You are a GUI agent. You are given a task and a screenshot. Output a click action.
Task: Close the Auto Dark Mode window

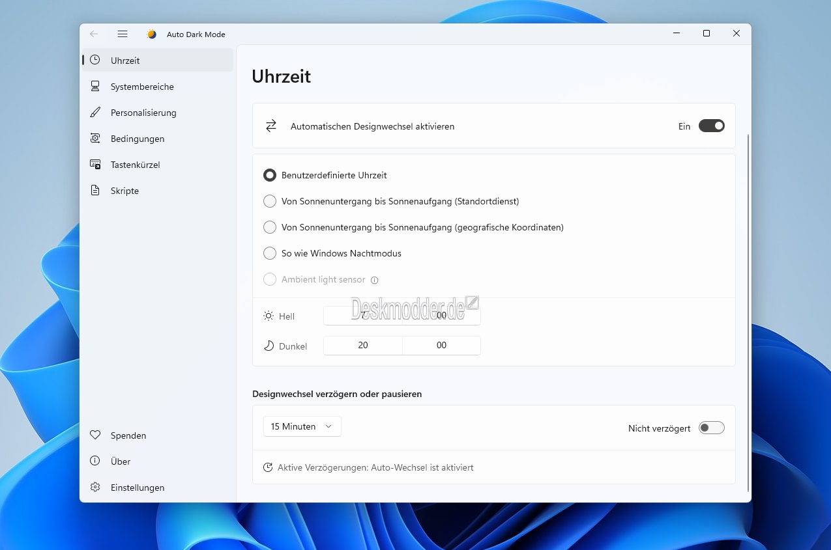[x=736, y=34]
